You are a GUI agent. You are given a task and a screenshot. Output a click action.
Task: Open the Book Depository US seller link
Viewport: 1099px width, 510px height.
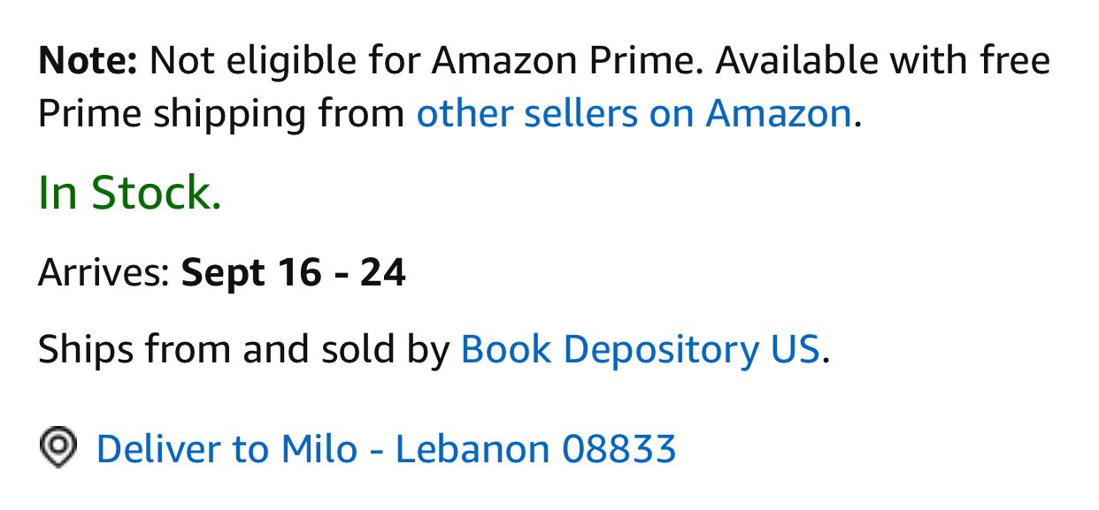pos(641,350)
